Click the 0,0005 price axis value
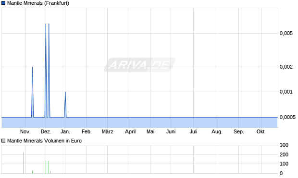The width and height of the screenshot is (298, 178). (x=287, y=117)
